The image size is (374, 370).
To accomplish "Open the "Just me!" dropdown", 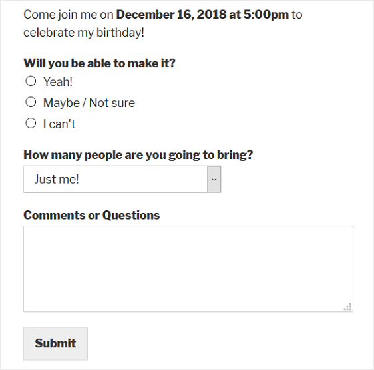I will (x=122, y=180).
